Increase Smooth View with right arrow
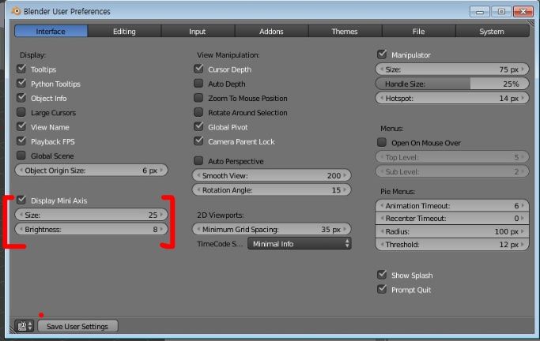Image resolution: width=540 pixels, height=341 pixels. coord(345,175)
